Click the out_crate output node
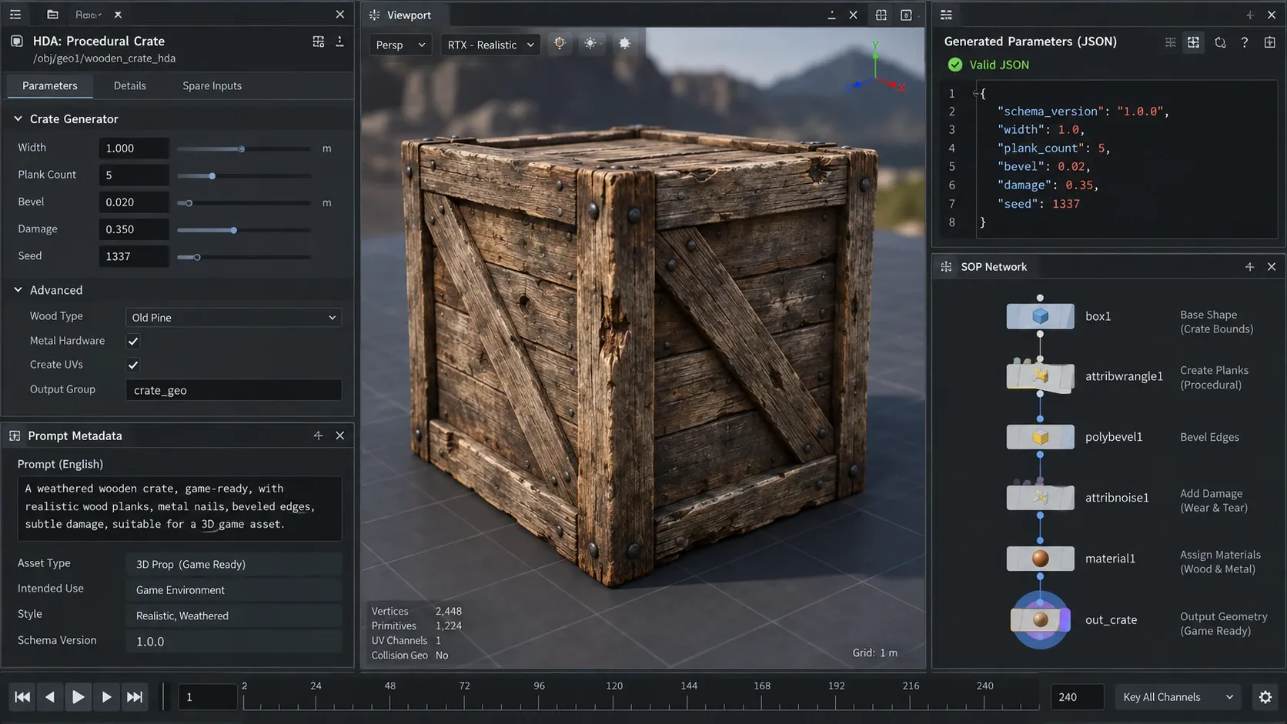 pos(1040,619)
